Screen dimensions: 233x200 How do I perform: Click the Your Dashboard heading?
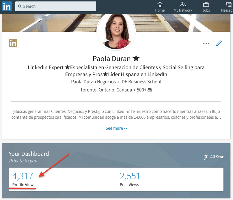[29, 154]
